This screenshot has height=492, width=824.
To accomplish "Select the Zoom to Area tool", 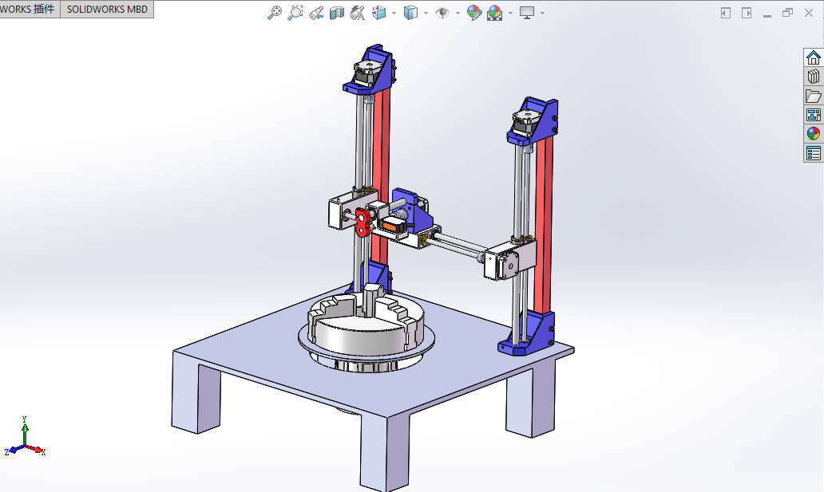I will [x=295, y=13].
